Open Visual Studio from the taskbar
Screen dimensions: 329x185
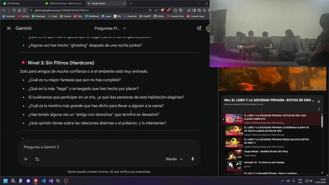tap(51, 181)
